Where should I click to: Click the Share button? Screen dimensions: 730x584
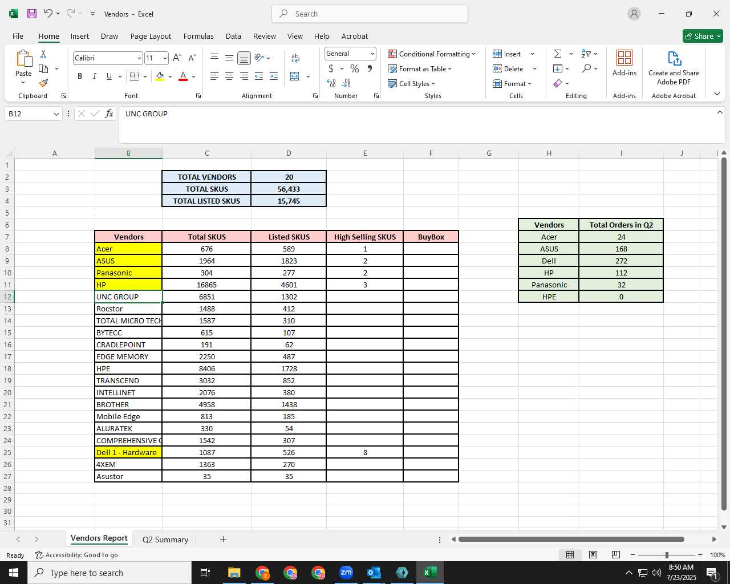(x=703, y=36)
